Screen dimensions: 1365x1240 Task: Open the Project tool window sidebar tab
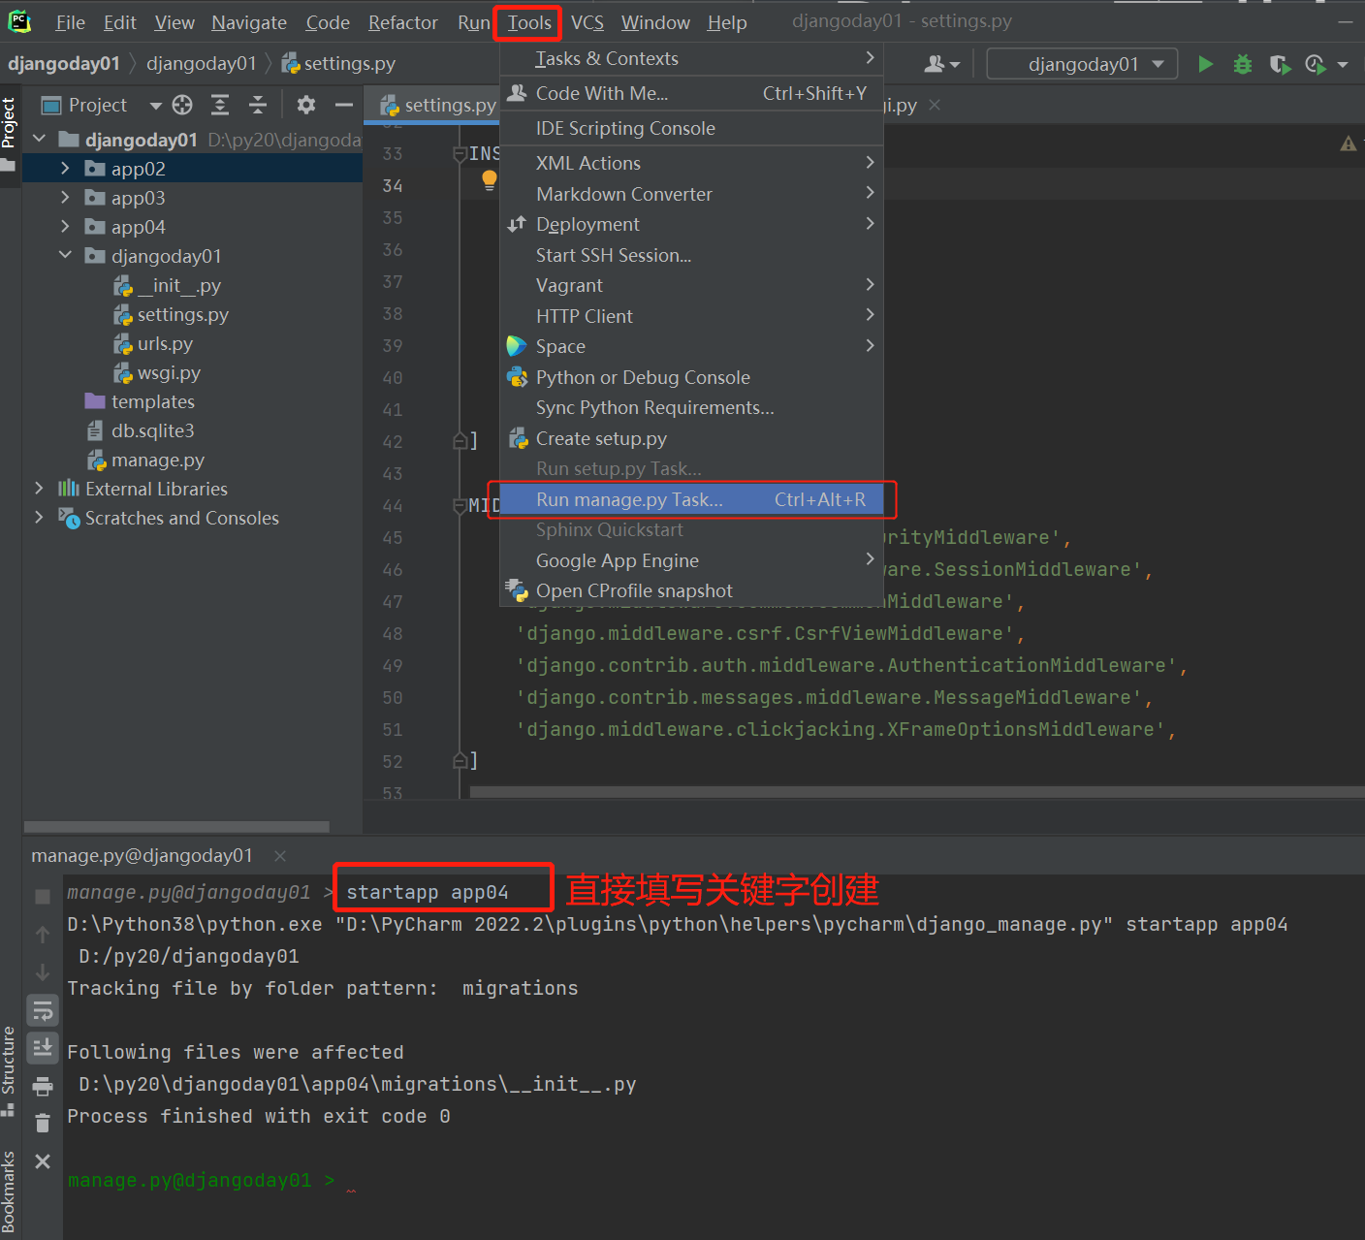click(x=10, y=134)
